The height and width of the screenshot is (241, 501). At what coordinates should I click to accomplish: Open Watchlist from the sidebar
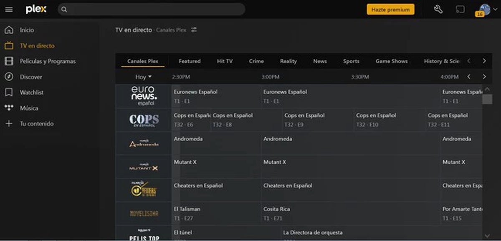31,92
